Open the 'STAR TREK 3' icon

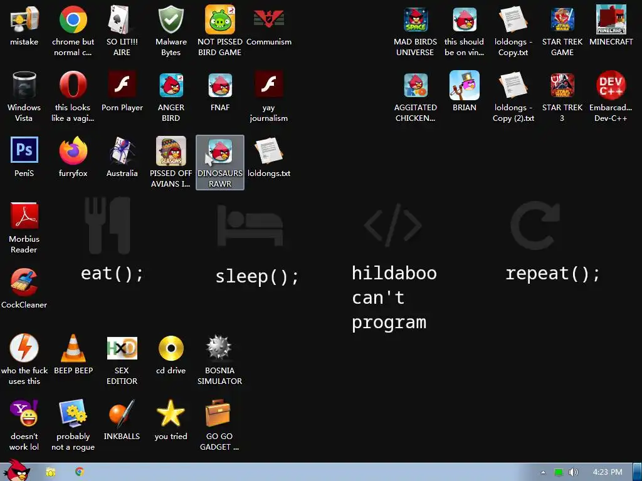562,85
